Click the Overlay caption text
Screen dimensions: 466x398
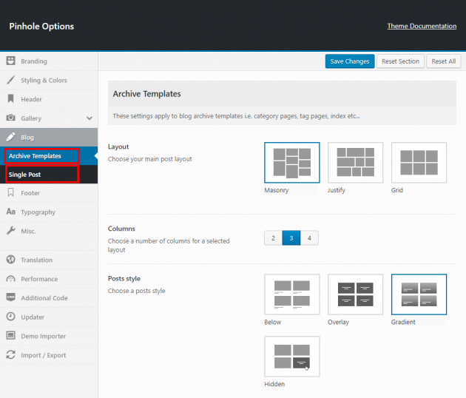click(x=338, y=323)
